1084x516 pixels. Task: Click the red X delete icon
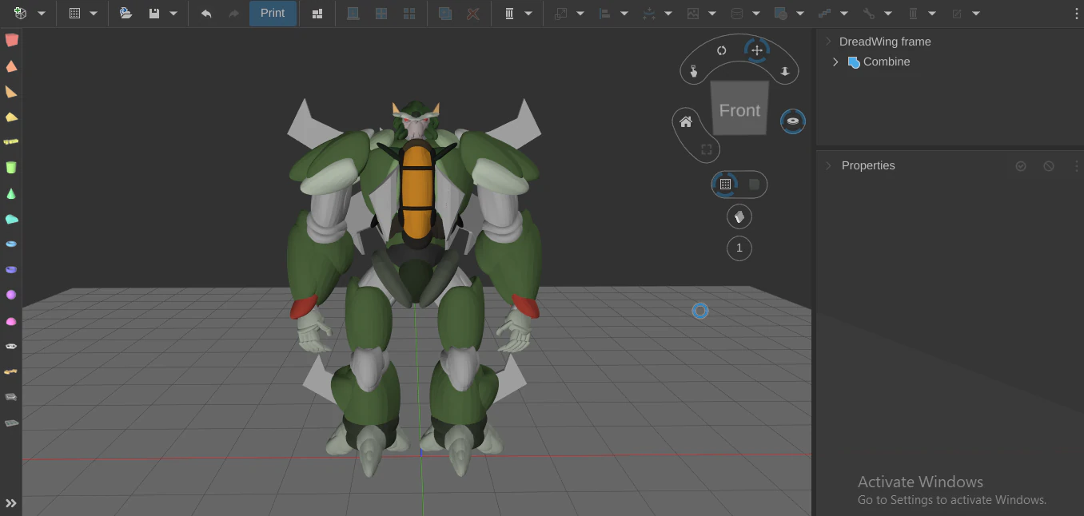point(473,14)
